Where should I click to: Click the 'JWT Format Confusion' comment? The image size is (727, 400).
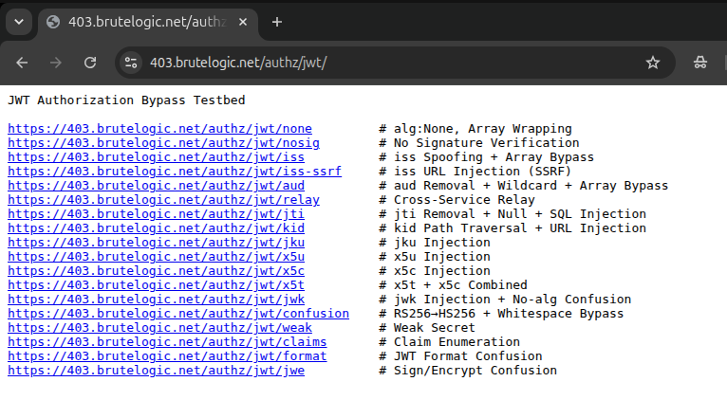point(468,356)
